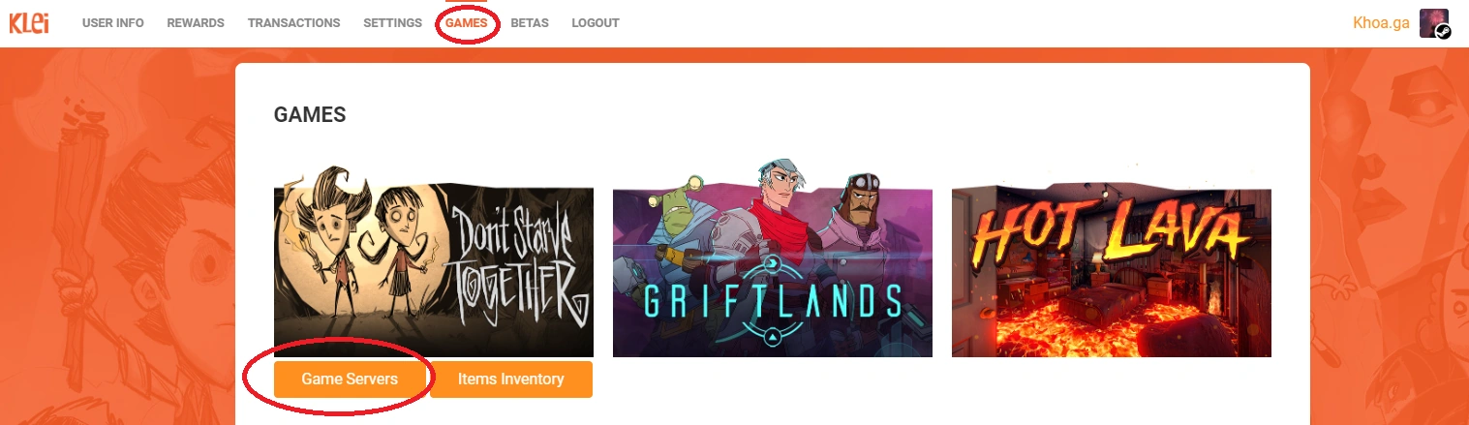Click the GAMES section heading
1469x425 pixels.
310,115
